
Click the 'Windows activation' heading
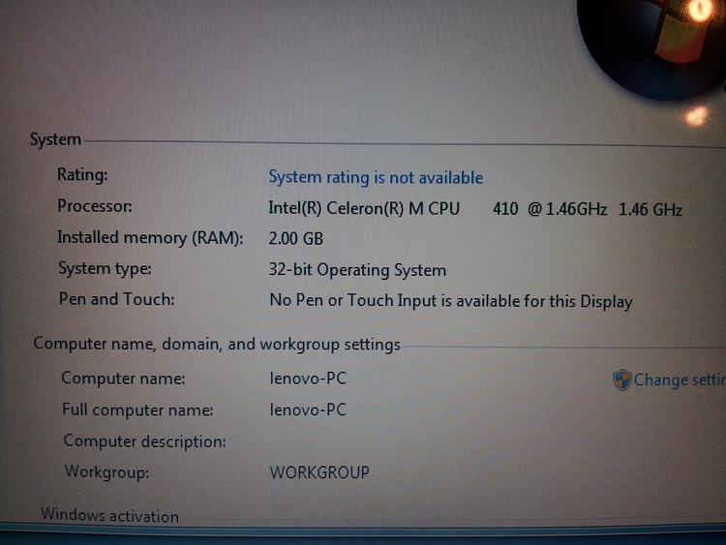pos(109,515)
